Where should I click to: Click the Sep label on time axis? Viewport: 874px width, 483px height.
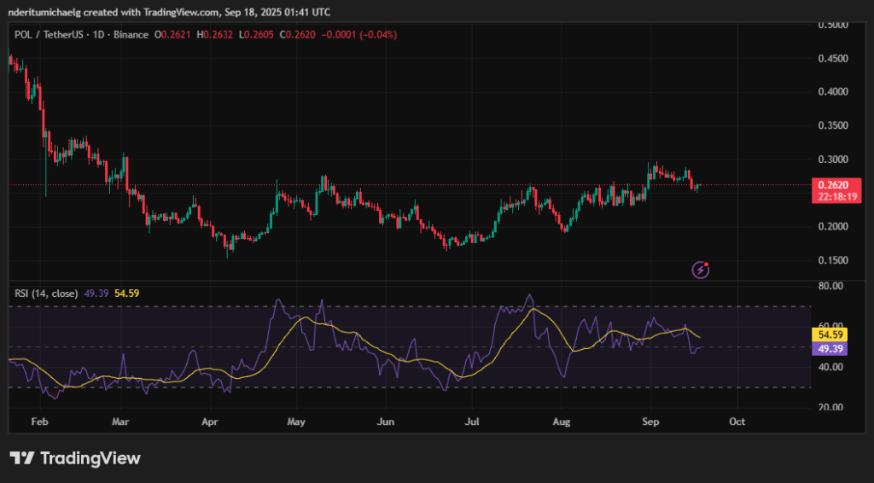[x=650, y=422]
